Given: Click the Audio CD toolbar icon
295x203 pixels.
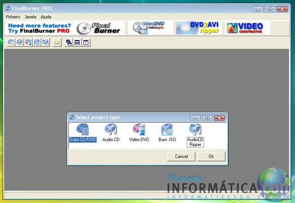Looking at the screenshot, I should 19,42.
